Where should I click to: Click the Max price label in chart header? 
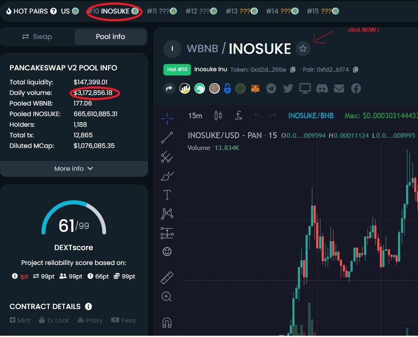381,116
